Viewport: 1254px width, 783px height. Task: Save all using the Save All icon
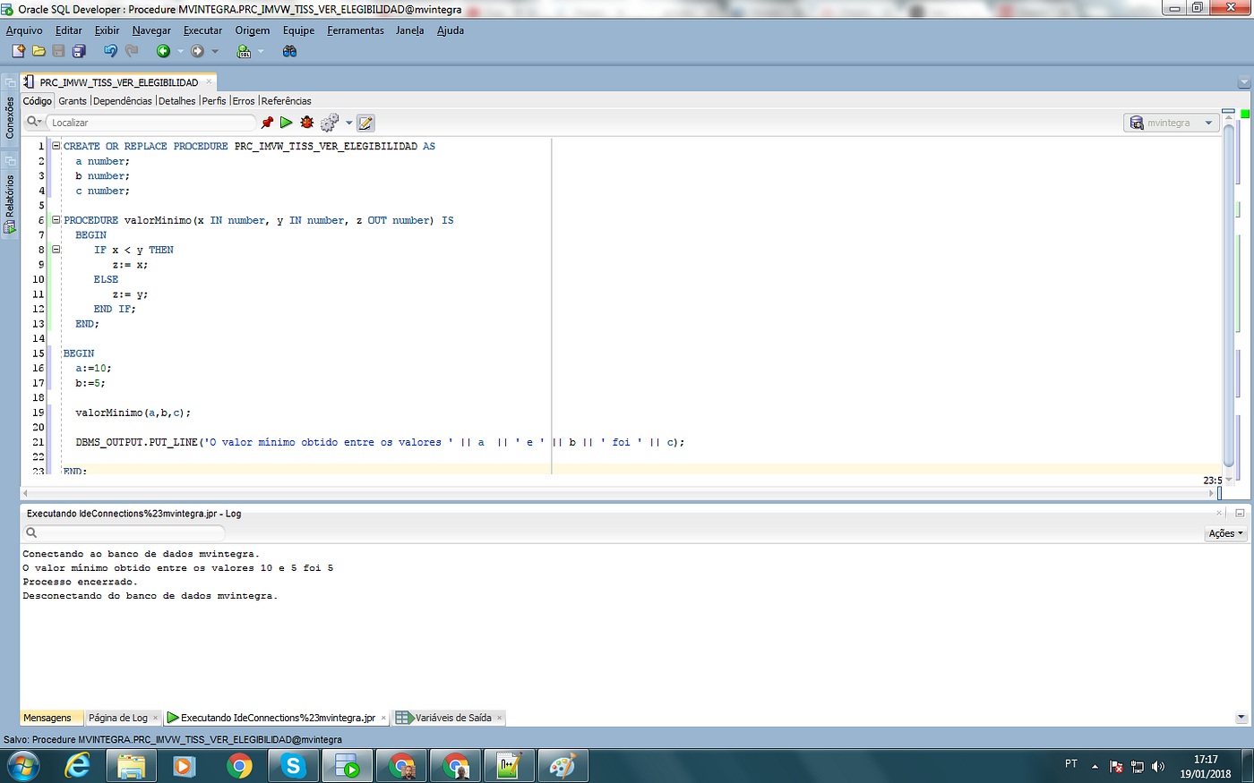tap(79, 51)
